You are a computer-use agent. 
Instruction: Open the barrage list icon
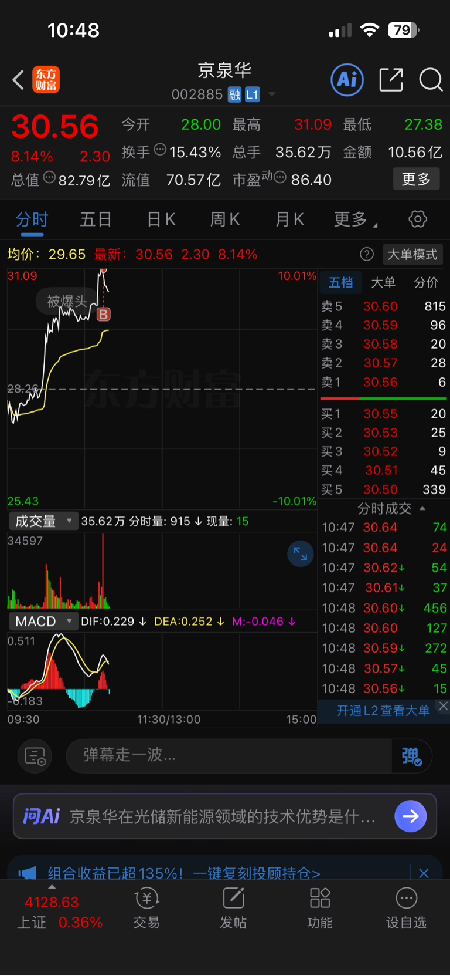click(x=35, y=756)
